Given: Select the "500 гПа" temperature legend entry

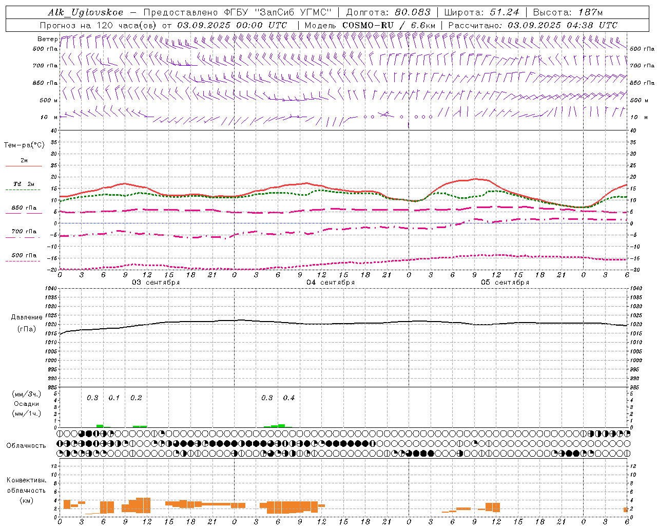Looking at the screenshot, I should (24, 255).
